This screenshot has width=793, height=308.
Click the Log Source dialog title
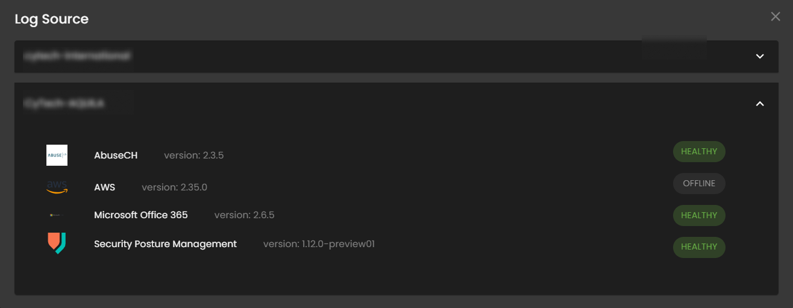pyautogui.click(x=52, y=19)
